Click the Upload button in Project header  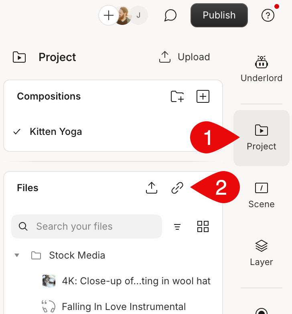pos(185,57)
